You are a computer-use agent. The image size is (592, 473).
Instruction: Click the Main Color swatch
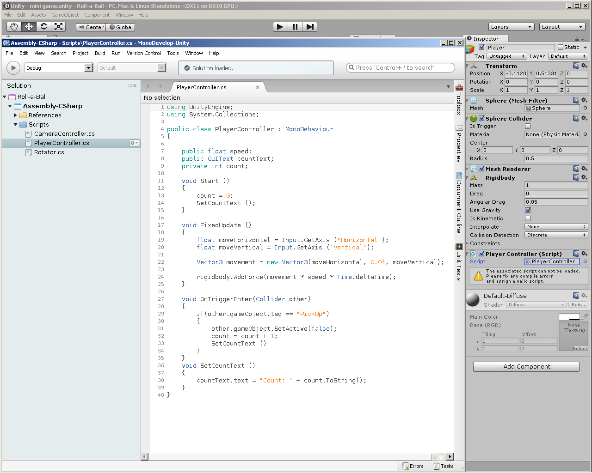click(x=569, y=317)
